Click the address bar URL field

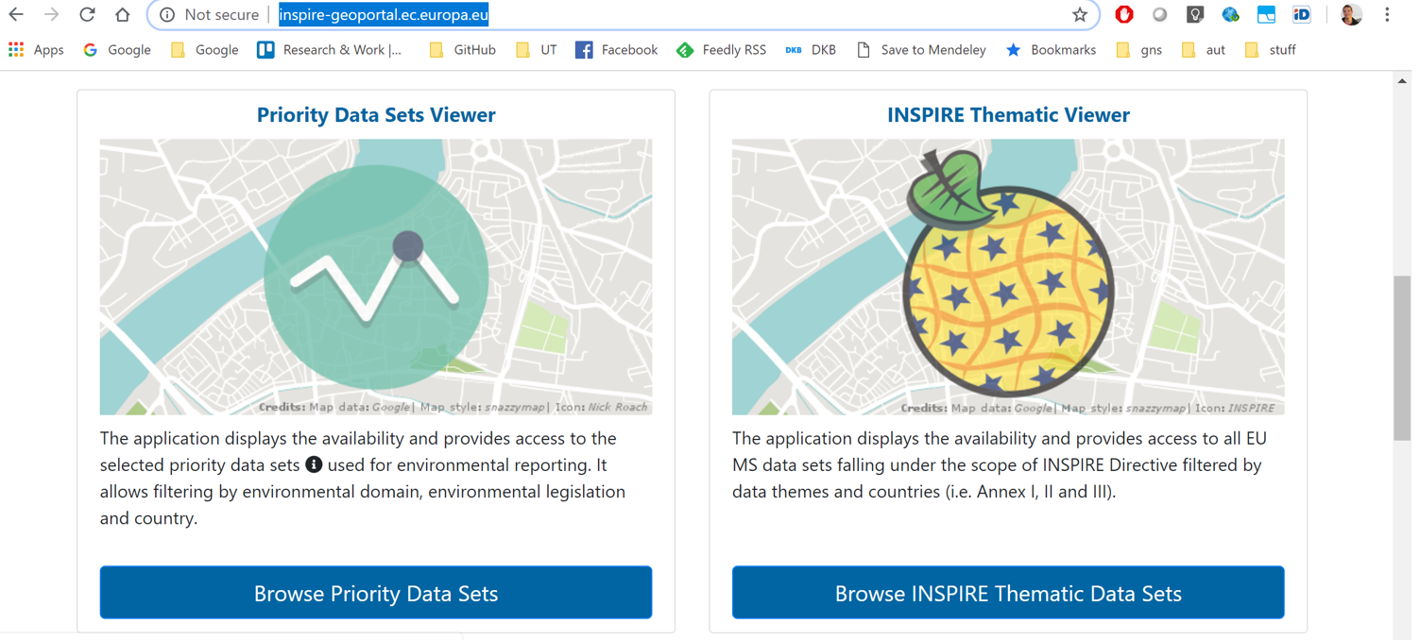661,15
